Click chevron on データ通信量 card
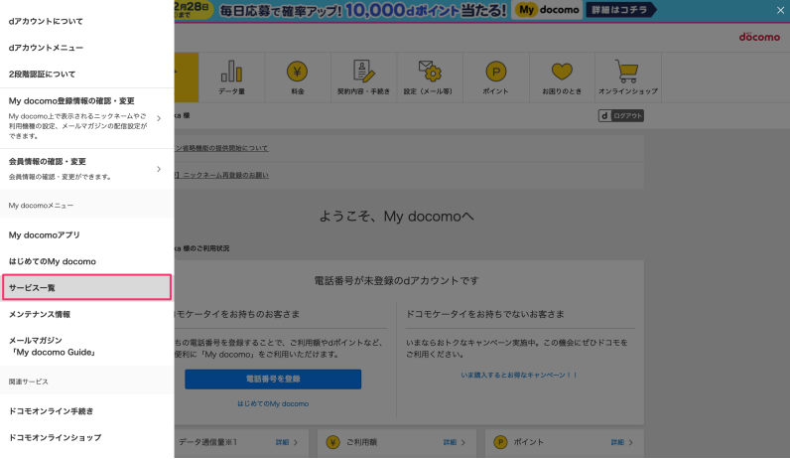The width and height of the screenshot is (790, 459). (296, 442)
